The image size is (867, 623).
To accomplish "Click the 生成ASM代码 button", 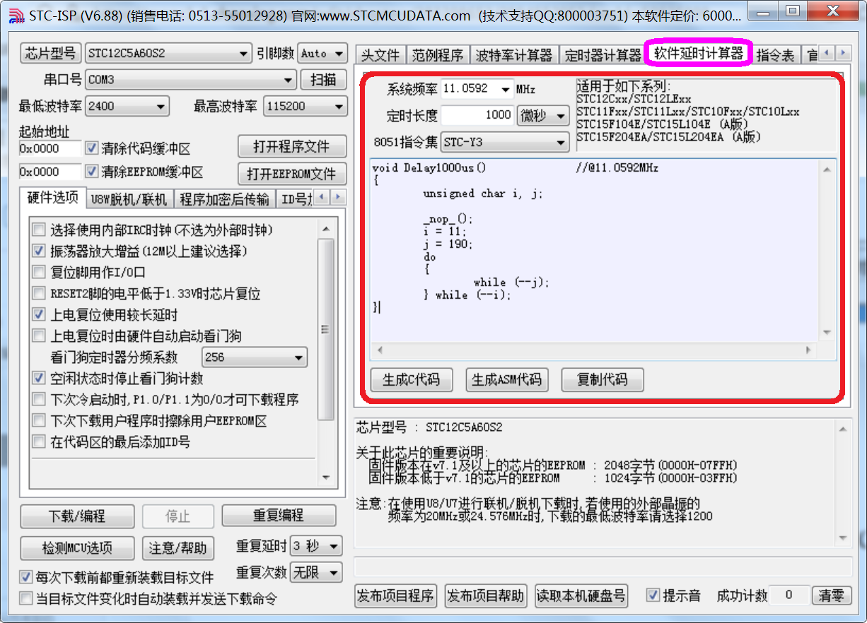I will (506, 379).
